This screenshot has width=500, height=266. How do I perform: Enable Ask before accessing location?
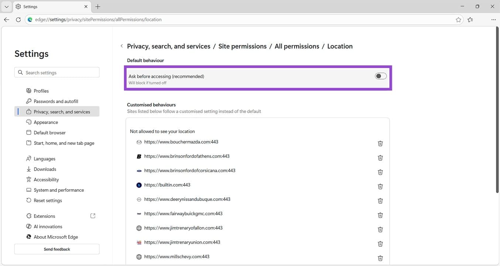[x=380, y=76]
